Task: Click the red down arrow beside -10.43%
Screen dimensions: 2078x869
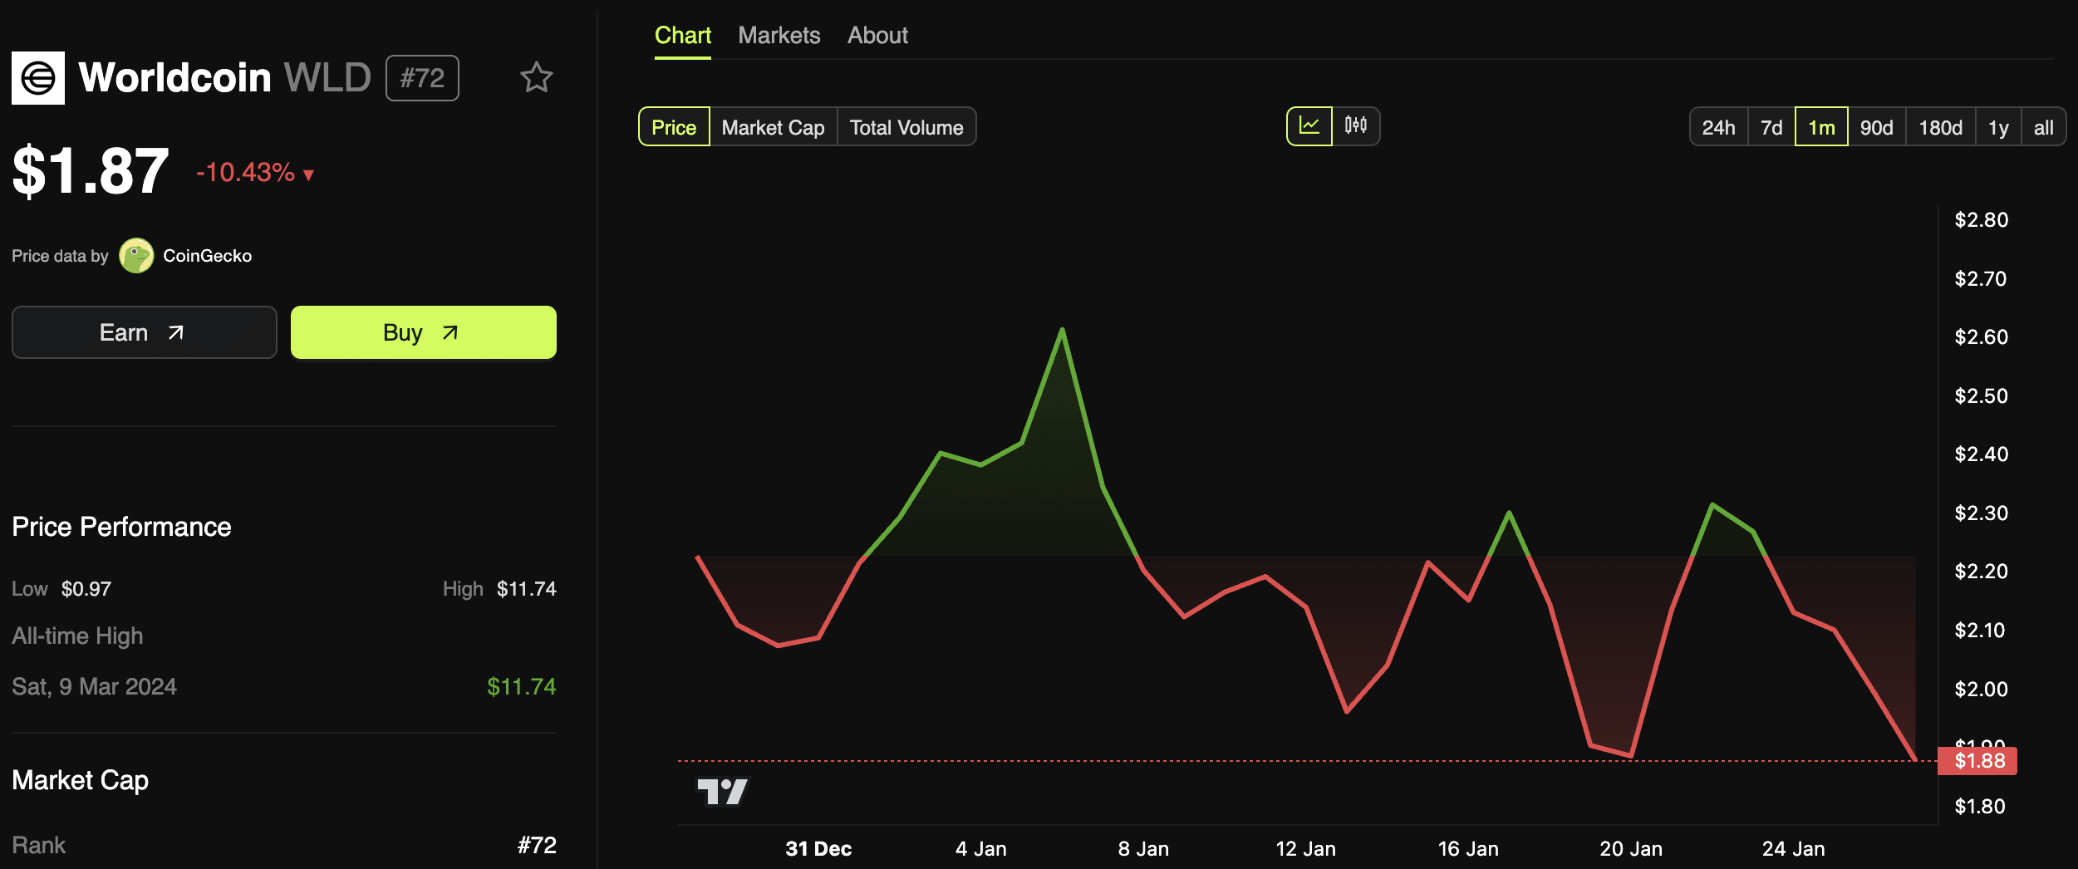Action: pyautogui.click(x=308, y=174)
